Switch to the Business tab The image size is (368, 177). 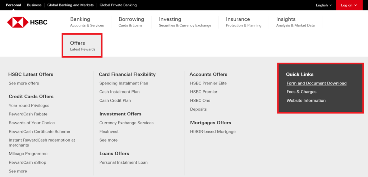(34, 5)
